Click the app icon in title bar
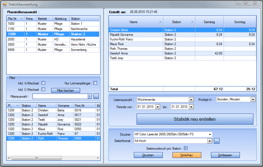 click(5, 4)
